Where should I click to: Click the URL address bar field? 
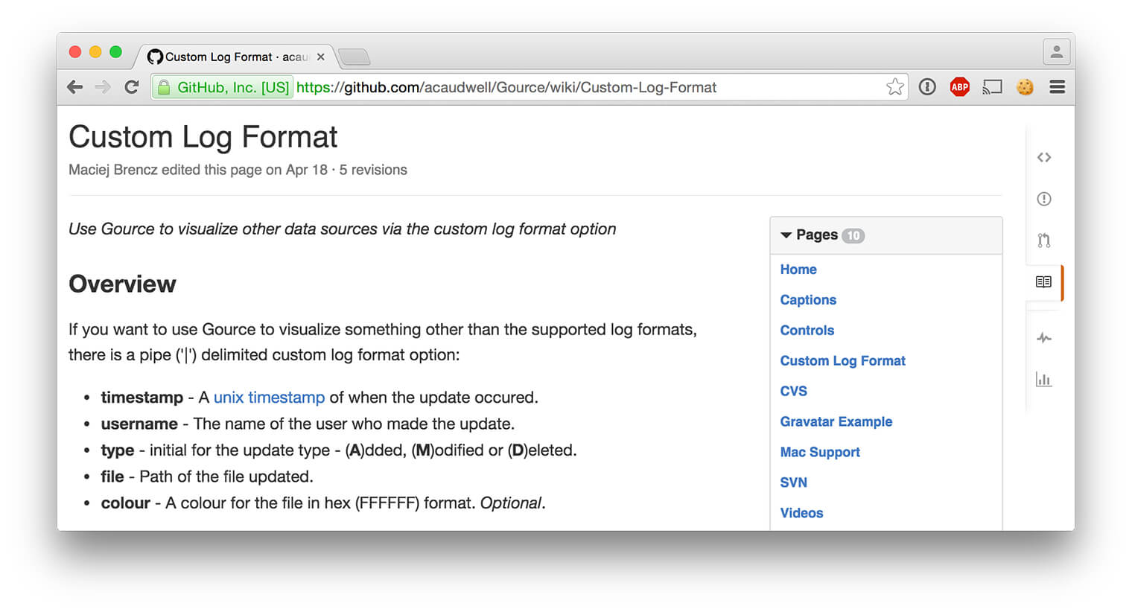click(x=581, y=87)
